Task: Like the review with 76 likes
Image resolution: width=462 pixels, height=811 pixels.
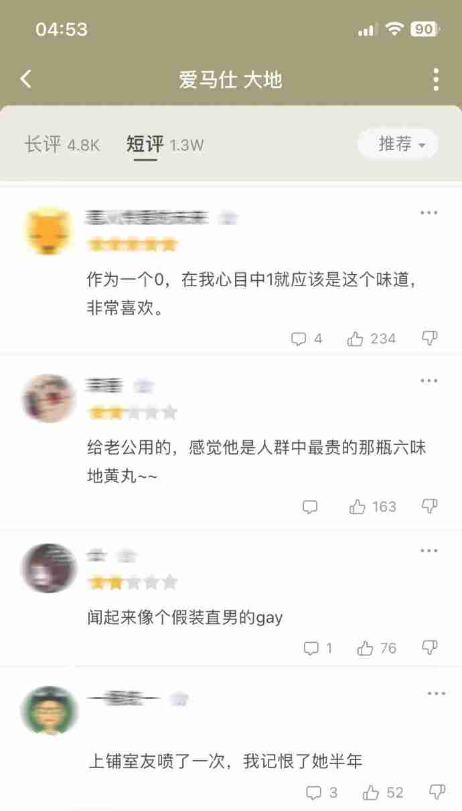Action: [x=377, y=648]
